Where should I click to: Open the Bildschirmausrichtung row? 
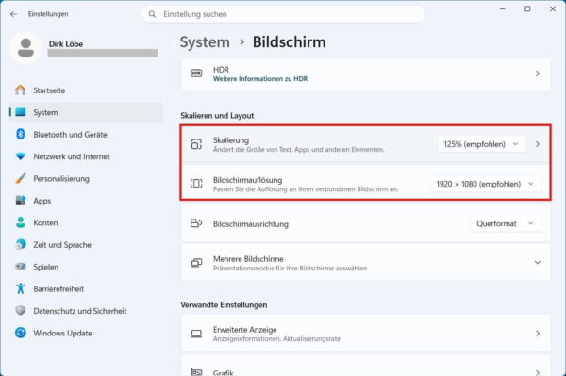tap(366, 223)
